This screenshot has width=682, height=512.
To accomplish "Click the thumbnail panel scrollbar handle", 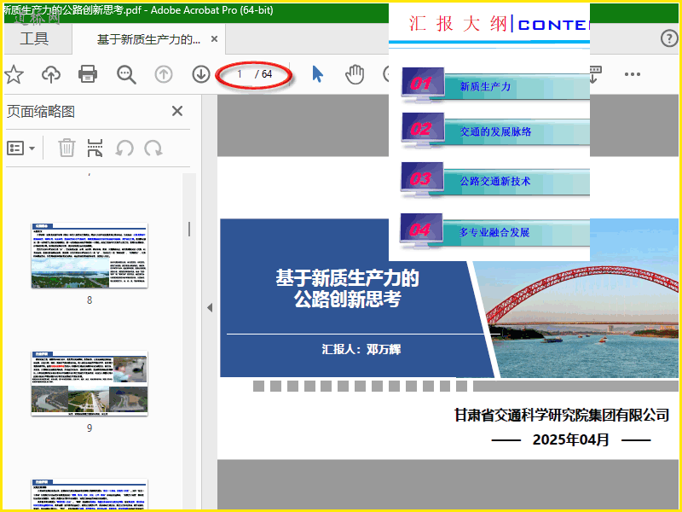I will pos(189,229).
